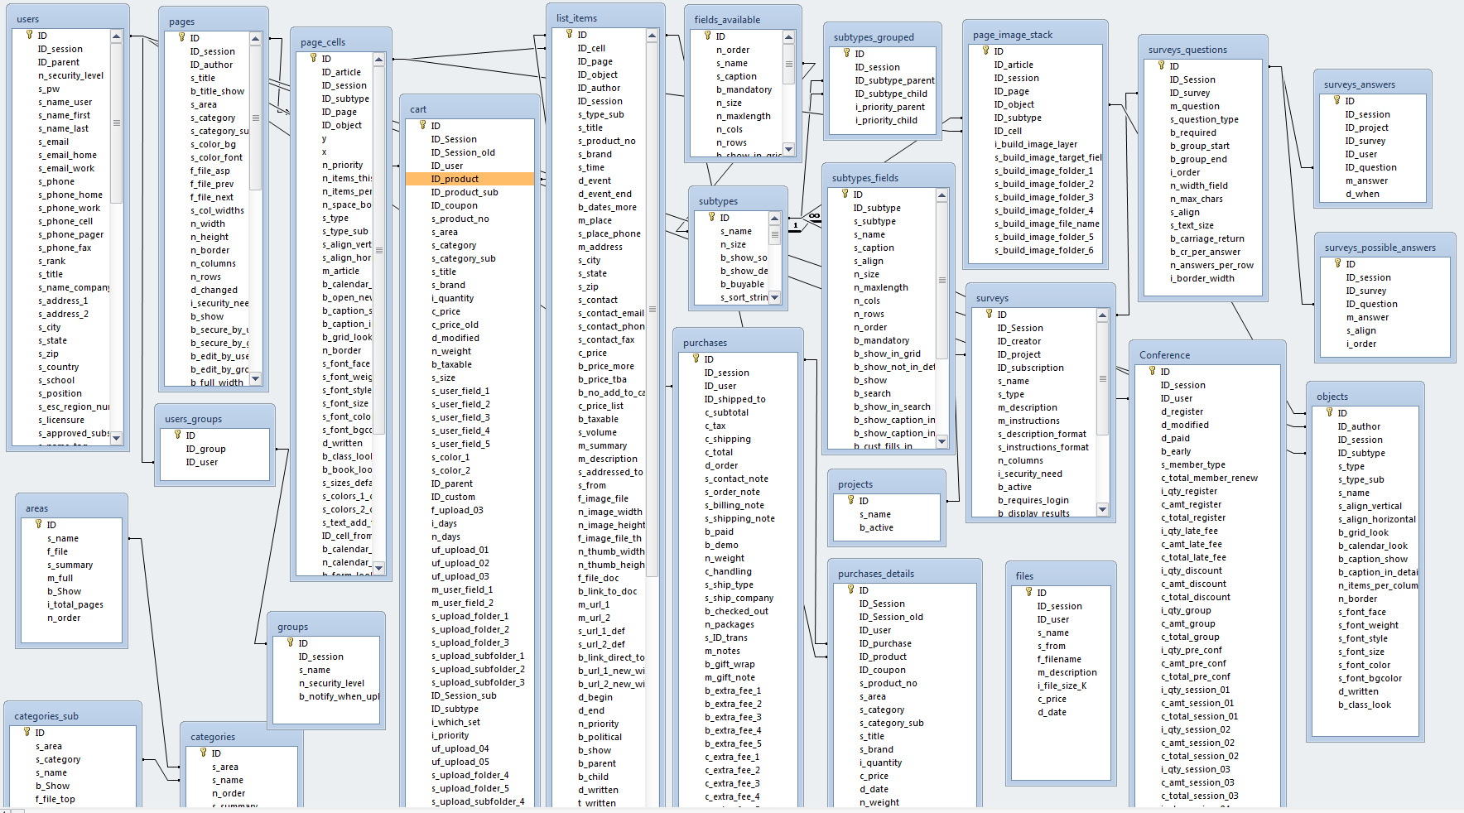Click up arrow of list_items table scrollbar
Viewport: 1464px width, 813px height.
[x=652, y=36]
